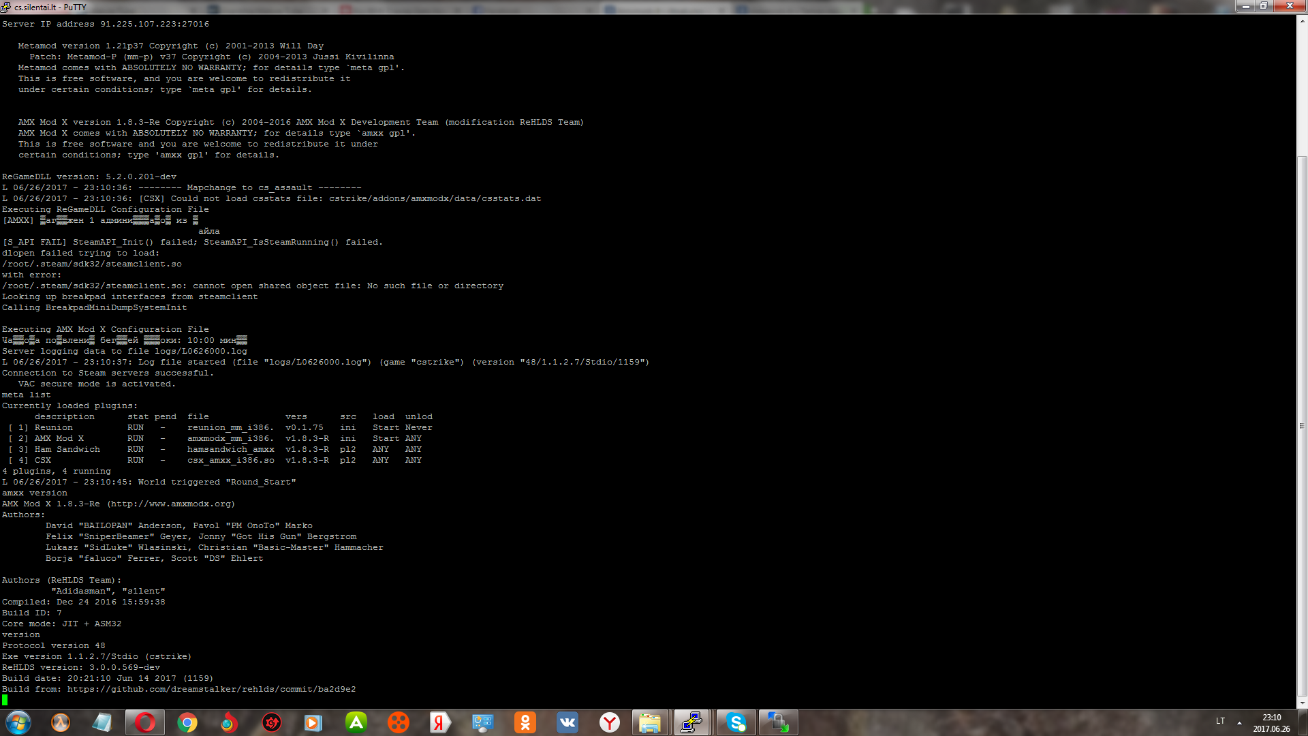The height and width of the screenshot is (736, 1308).
Task: Open Skype from the taskbar
Action: pos(736,722)
